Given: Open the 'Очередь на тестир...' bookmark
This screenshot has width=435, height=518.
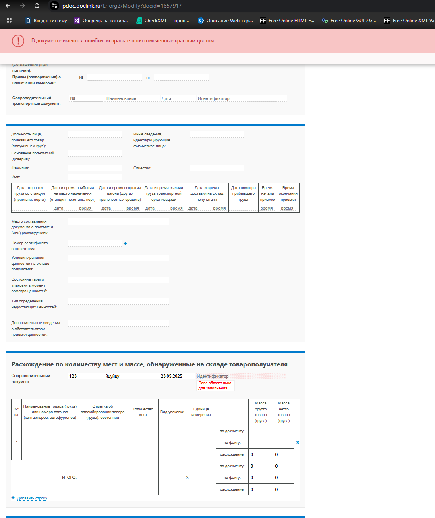Looking at the screenshot, I should [101, 21].
